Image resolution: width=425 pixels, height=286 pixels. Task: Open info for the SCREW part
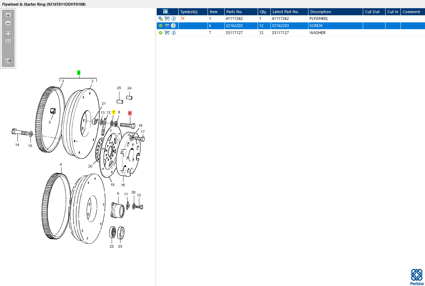coord(173,26)
